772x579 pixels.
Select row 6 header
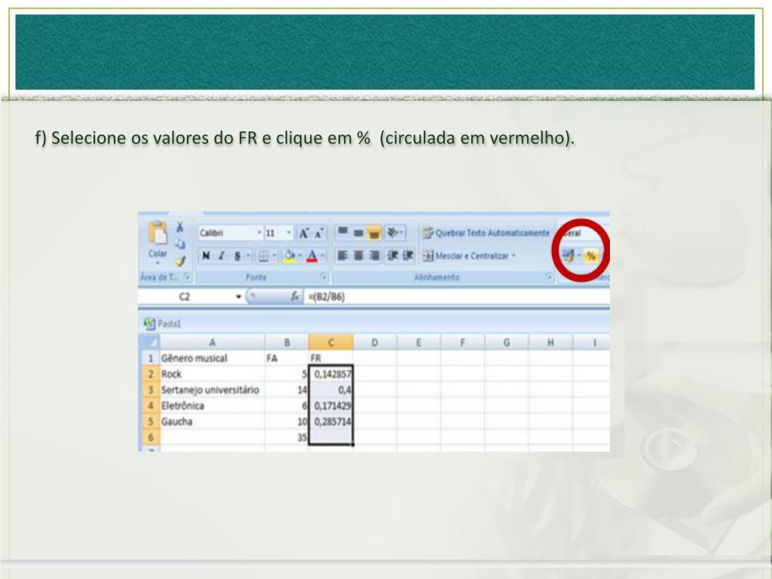pyautogui.click(x=150, y=437)
